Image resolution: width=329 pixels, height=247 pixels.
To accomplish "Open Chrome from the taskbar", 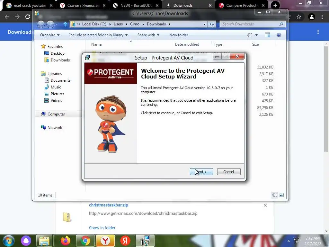I will (85, 241).
